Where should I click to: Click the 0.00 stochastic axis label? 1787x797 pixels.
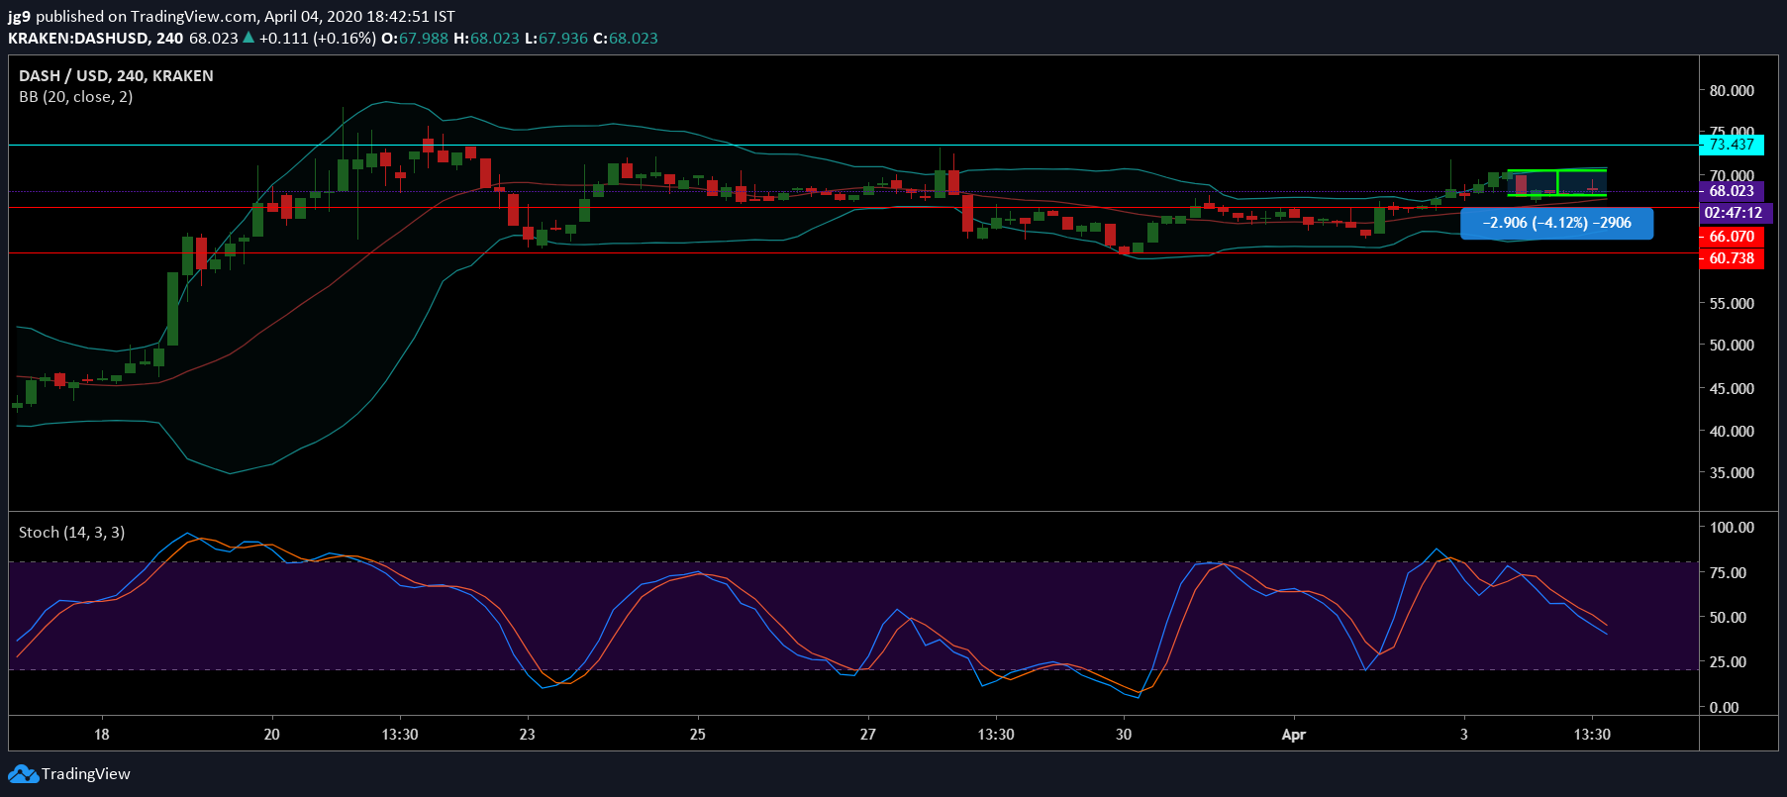1724,707
